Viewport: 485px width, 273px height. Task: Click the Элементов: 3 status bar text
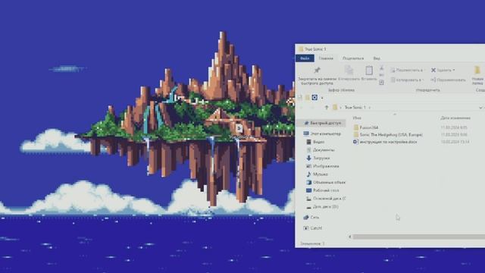(x=312, y=243)
